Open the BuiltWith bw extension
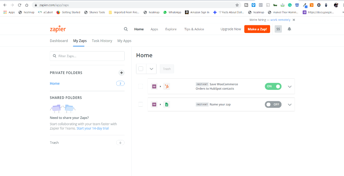The height and width of the screenshot is (176, 344). [275, 5]
